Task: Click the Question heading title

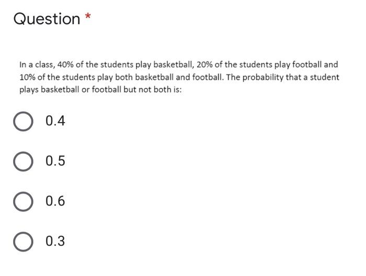Action: [x=47, y=19]
